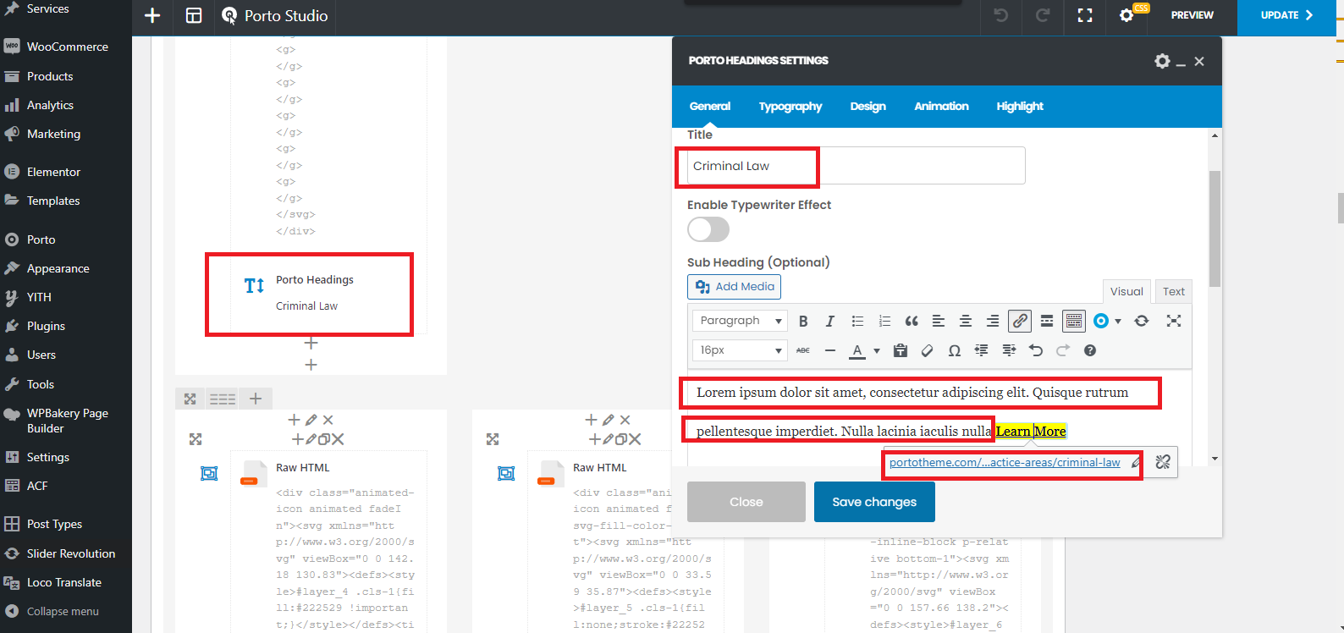
Task: Click the Insert/edit link chain icon
Action: 1020,321
